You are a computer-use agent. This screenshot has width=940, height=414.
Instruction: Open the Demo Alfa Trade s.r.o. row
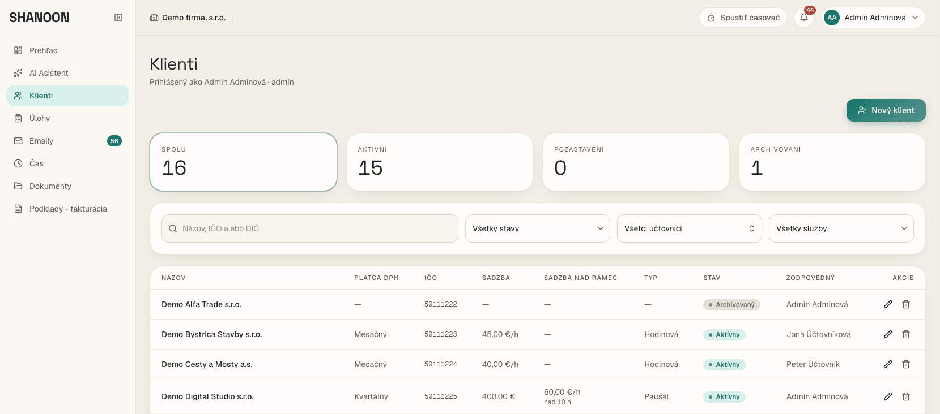point(538,304)
